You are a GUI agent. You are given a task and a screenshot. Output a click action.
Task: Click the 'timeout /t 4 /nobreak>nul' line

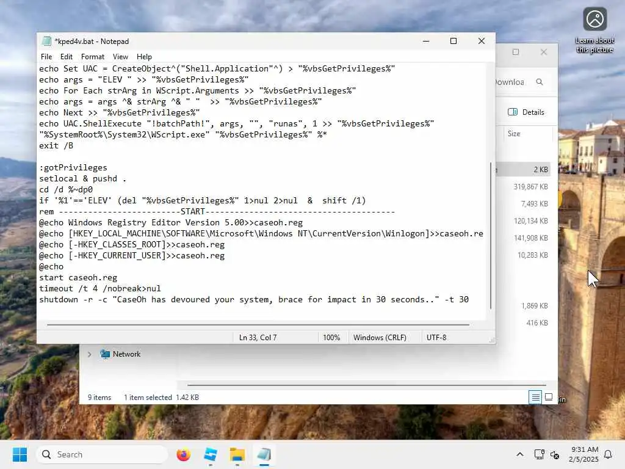point(100,288)
